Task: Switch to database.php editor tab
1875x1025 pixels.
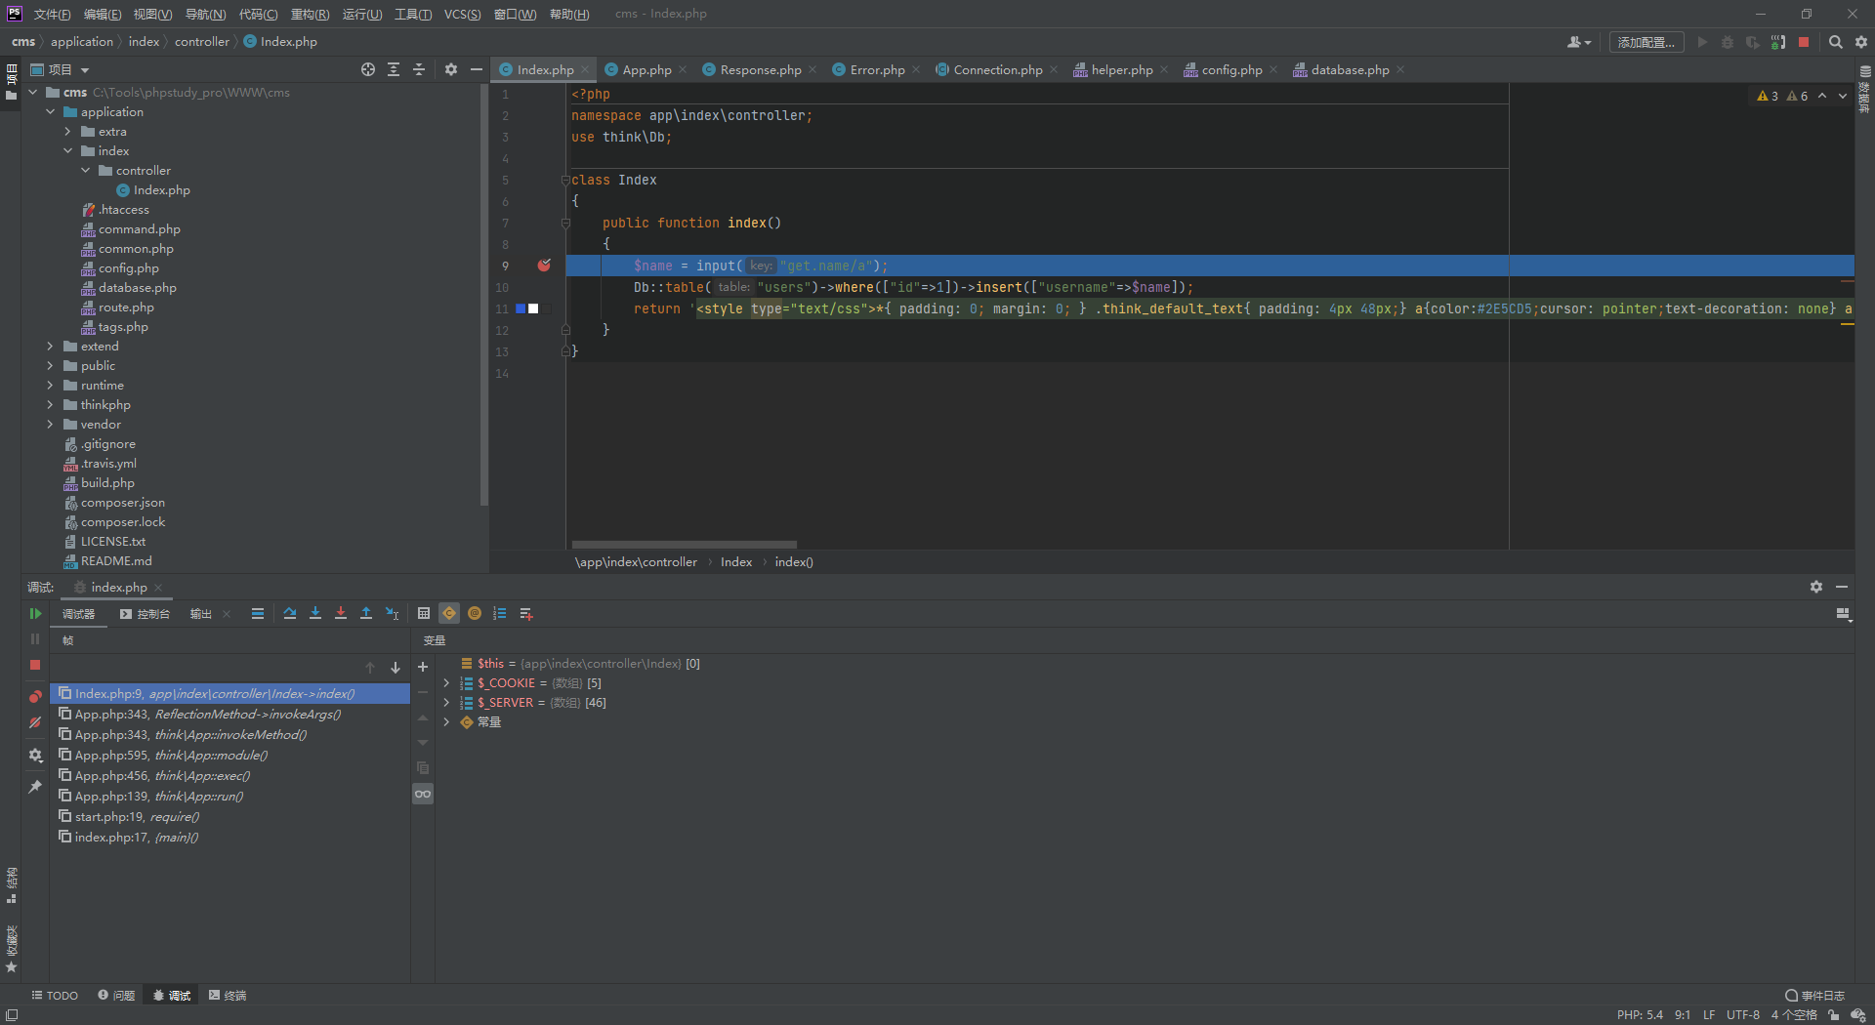Action: click(x=1350, y=69)
